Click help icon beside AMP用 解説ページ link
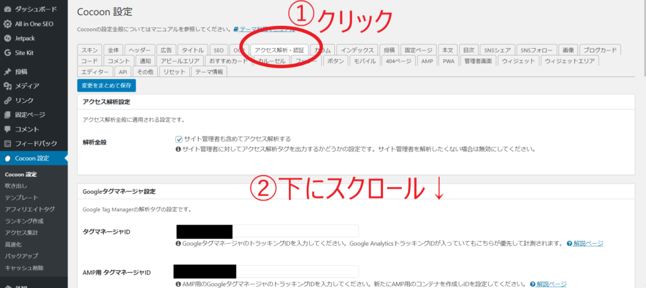 click(x=532, y=284)
